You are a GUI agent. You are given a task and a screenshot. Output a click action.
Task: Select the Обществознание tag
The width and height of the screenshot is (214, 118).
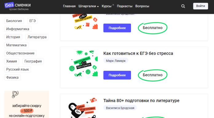pos(20,53)
